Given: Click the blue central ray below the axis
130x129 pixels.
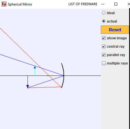Looking at the screenshot, I should (x=46, y=82).
